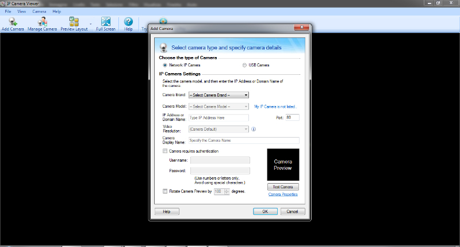Choose the USB Camera radio button
Viewport: 460px width, 247px height.
pos(244,65)
